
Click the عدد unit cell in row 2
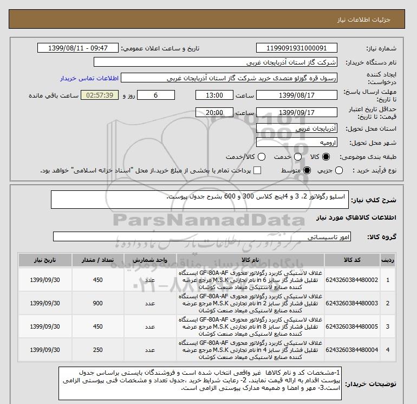[x=150, y=303]
